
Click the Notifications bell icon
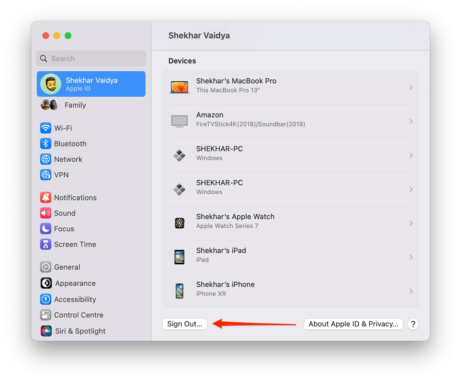point(46,197)
